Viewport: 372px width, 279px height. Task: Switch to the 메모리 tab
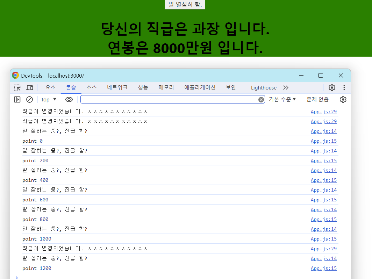[x=166, y=87]
